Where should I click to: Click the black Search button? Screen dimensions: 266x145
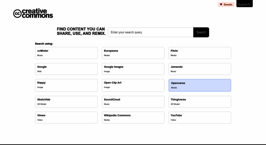(201, 32)
